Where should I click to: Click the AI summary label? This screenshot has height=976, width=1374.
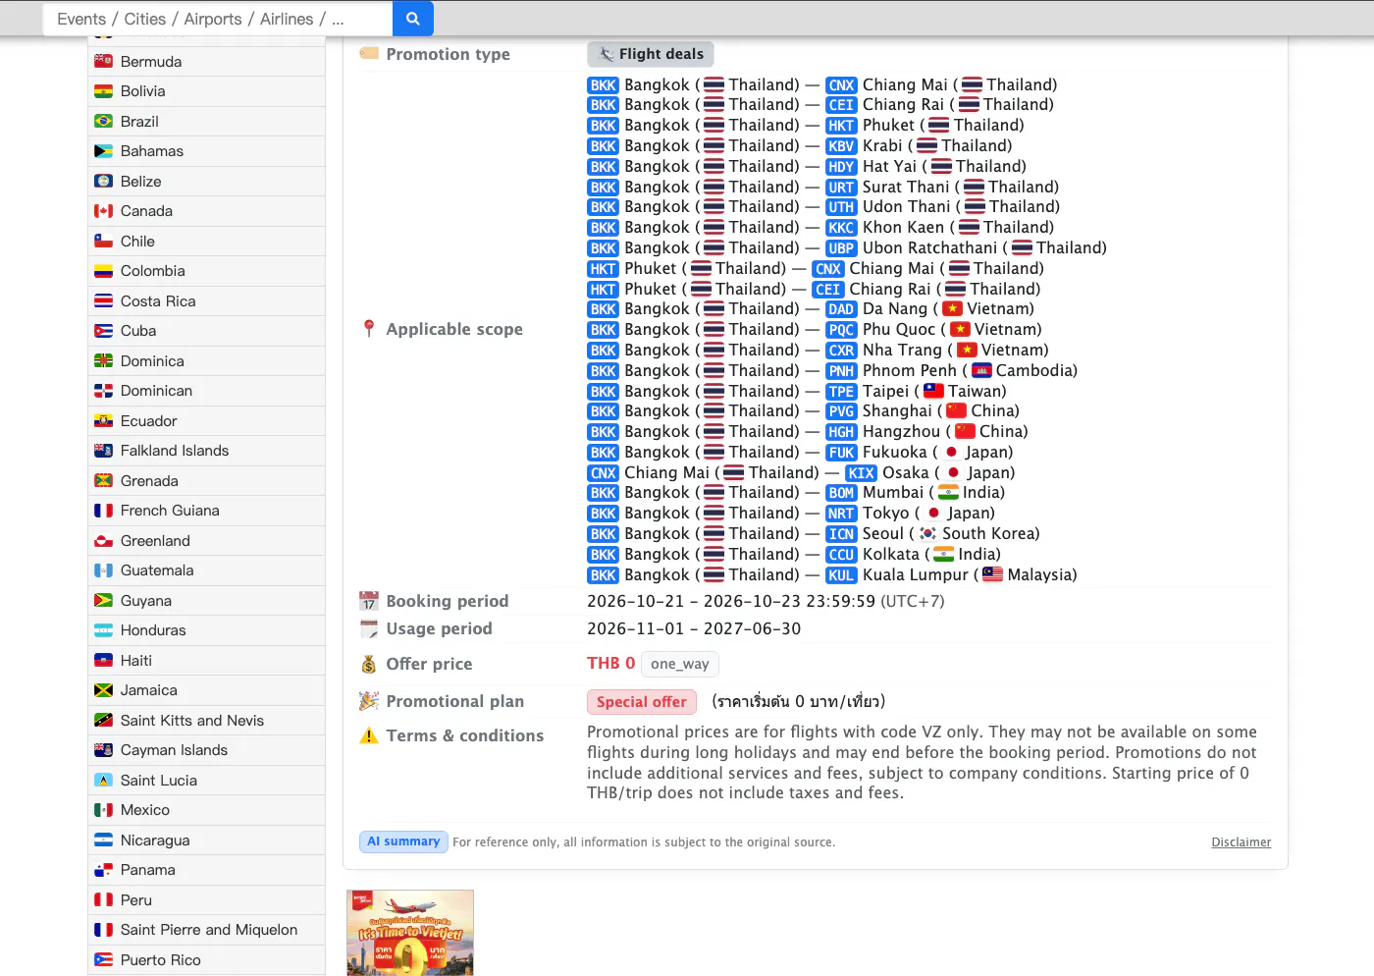click(403, 841)
